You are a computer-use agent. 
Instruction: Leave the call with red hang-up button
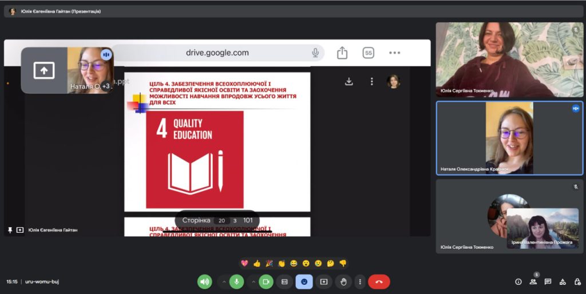pos(379,281)
